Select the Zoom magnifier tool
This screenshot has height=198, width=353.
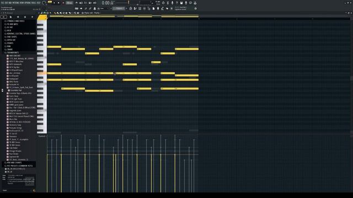tap(76, 13)
